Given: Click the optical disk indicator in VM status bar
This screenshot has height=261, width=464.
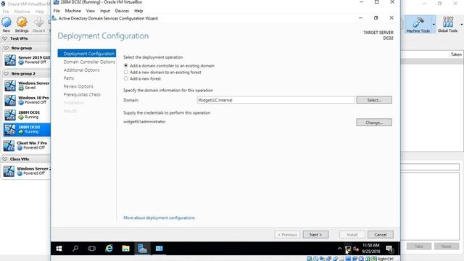Looking at the screenshot, I should (316, 259).
